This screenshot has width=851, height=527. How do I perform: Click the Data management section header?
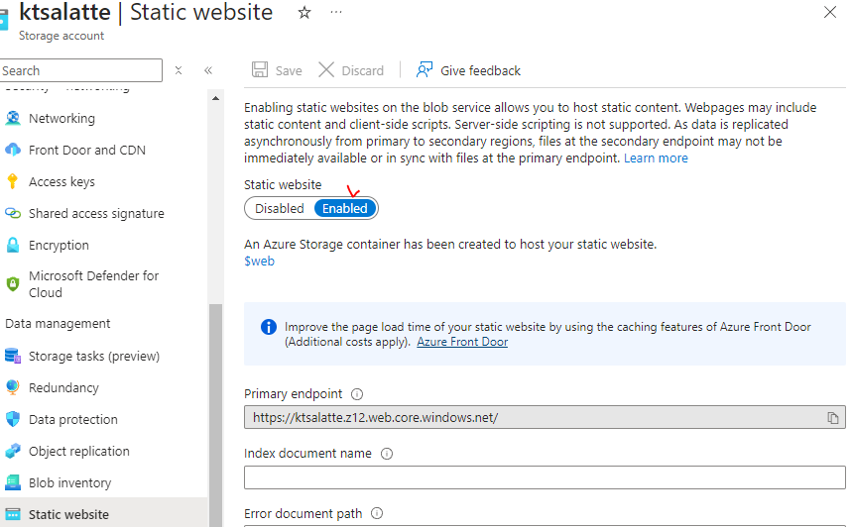pyautogui.click(x=58, y=324)
